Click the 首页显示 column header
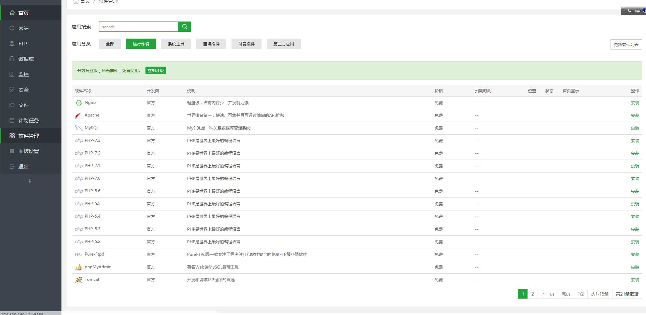The image size is (646, 315). [571, 91]
